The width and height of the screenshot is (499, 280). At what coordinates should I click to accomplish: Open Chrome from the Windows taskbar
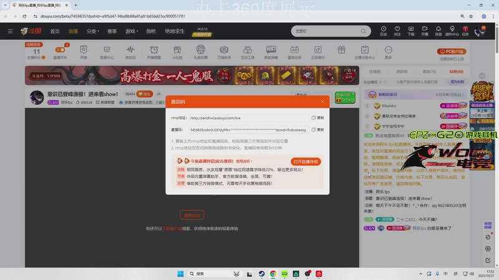[273, 274]
